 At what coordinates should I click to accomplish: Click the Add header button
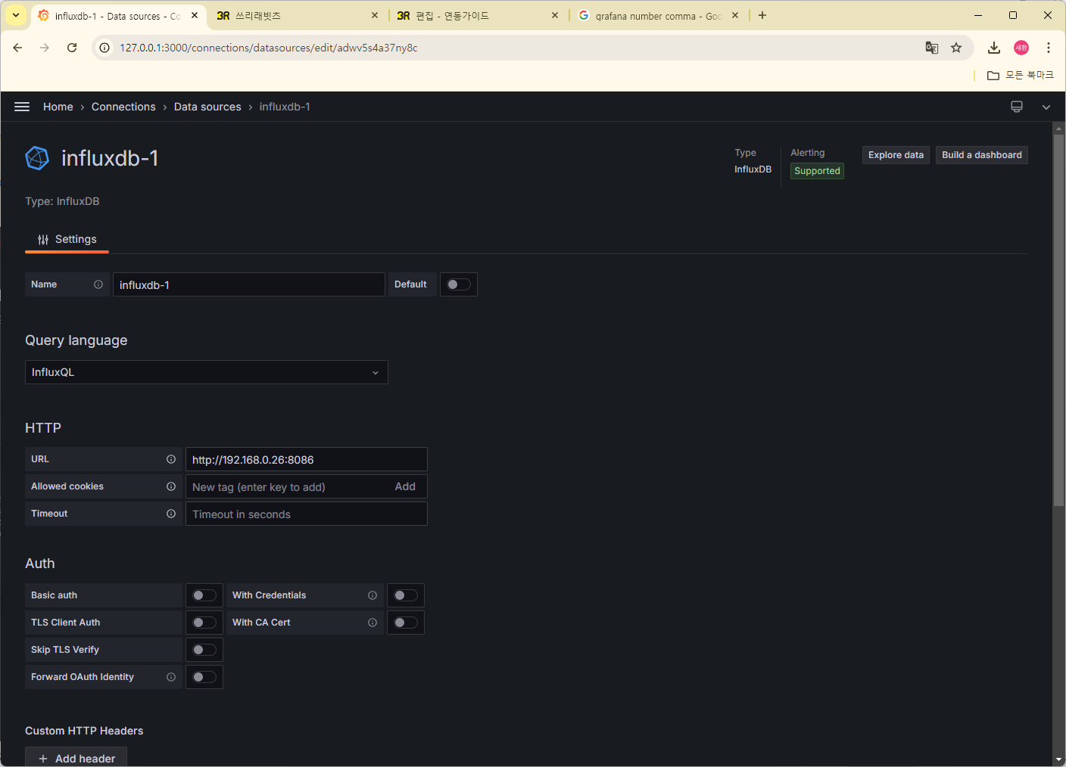coord(76,757)
